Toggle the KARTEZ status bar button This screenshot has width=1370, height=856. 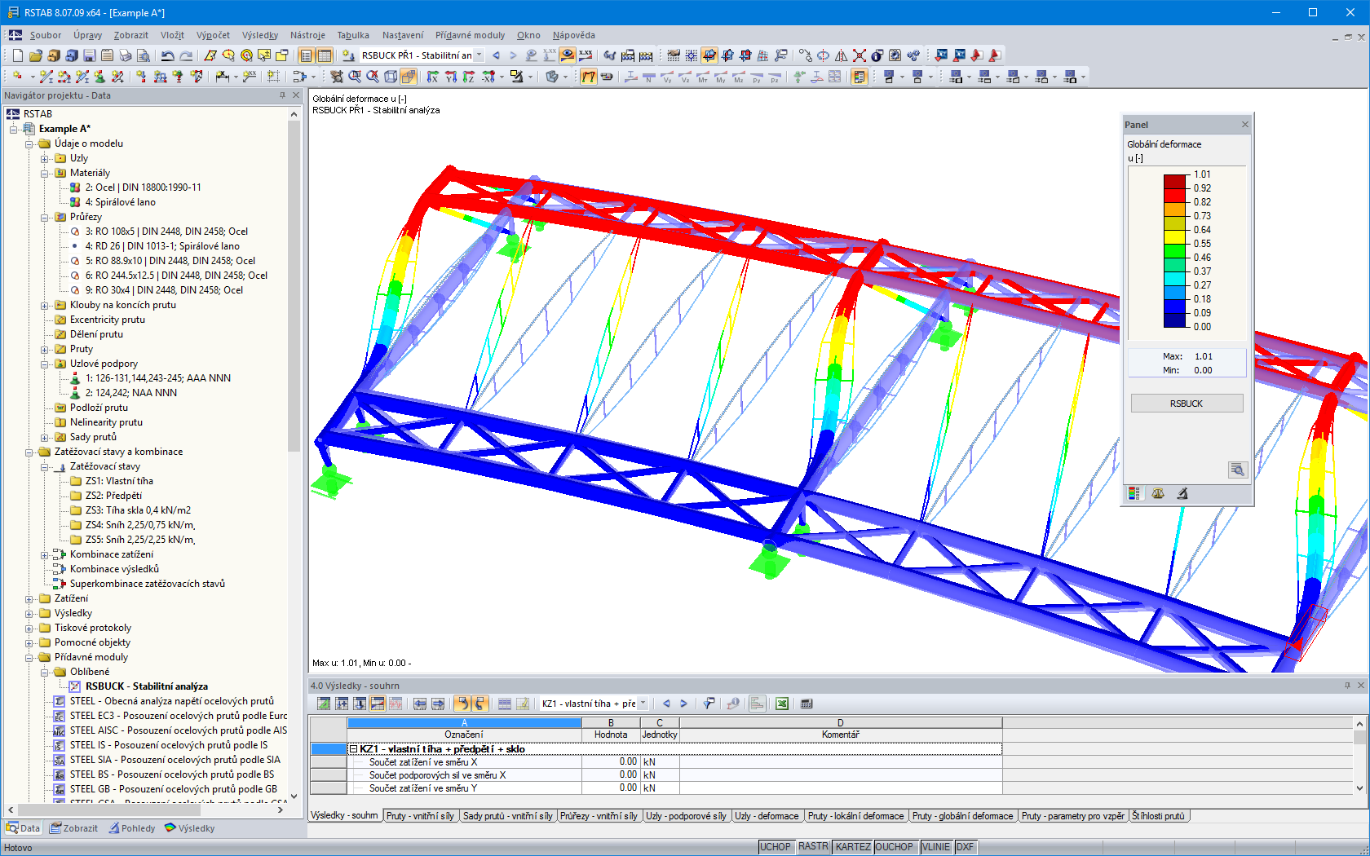coord(853,847)
